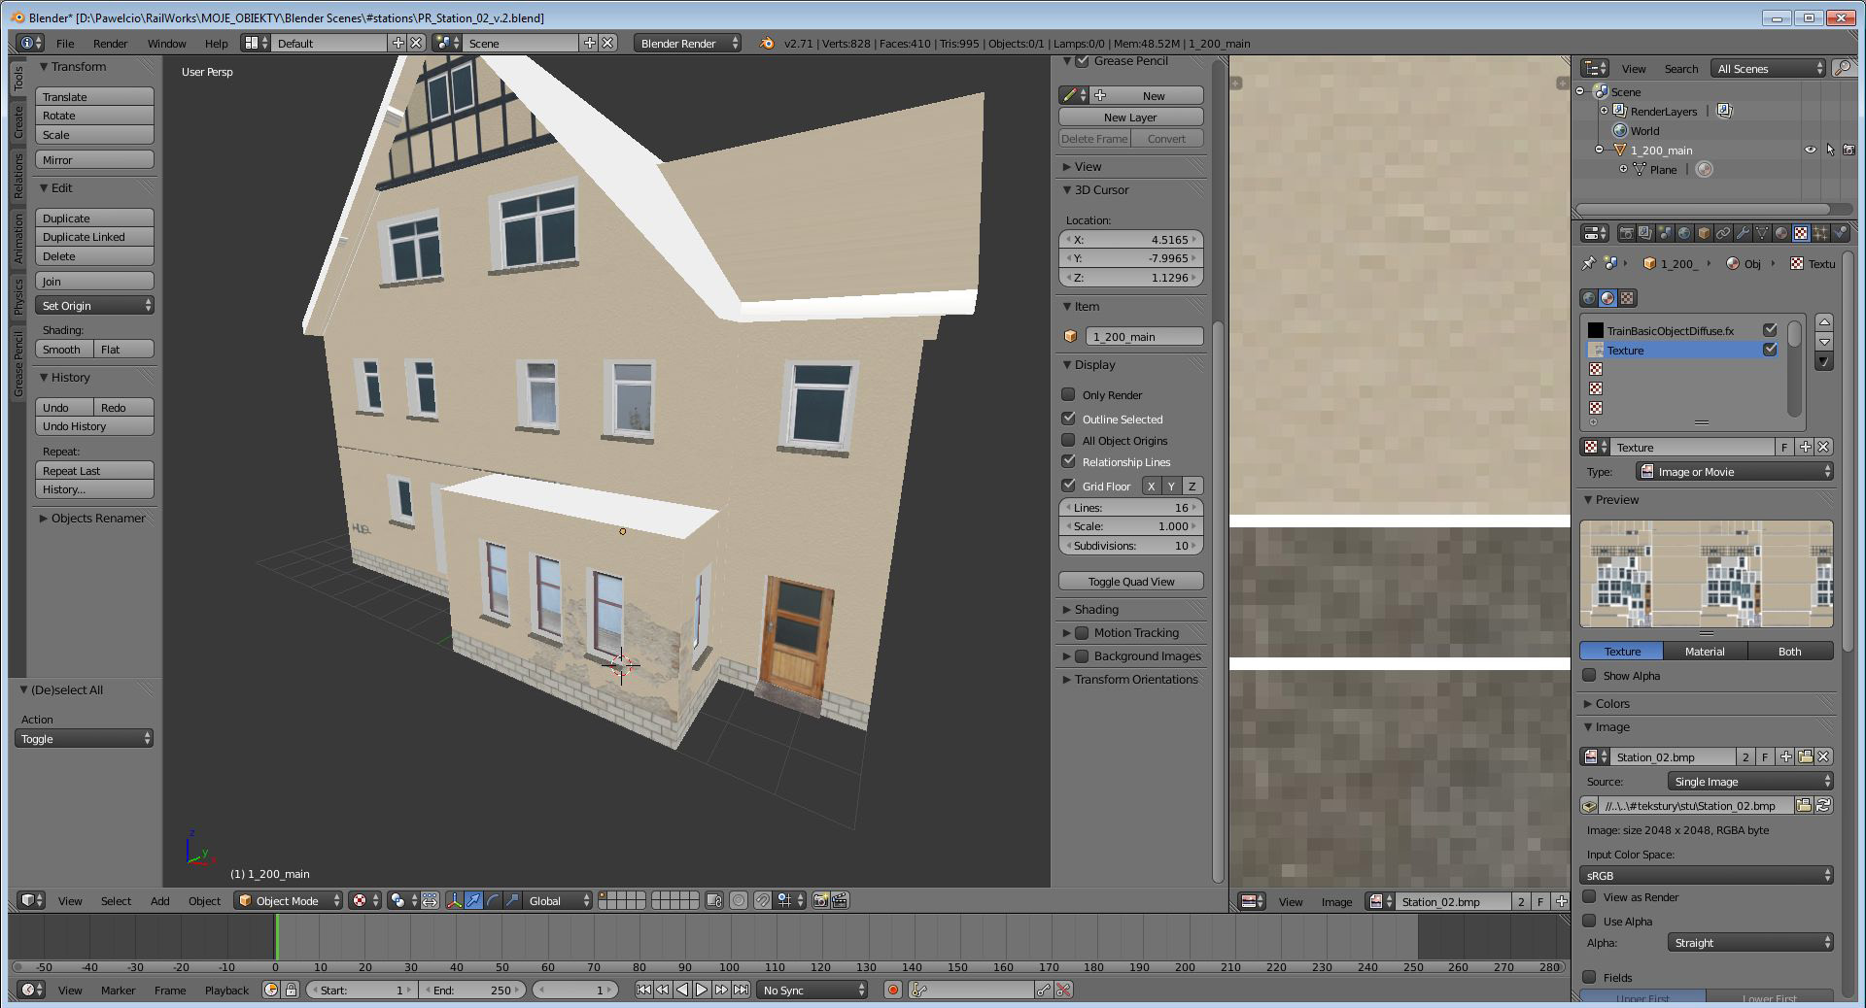Open the Render camera properties tab
Image resolution: width=1866 pixels, height=1008 pixels.
coord(1626,233)
